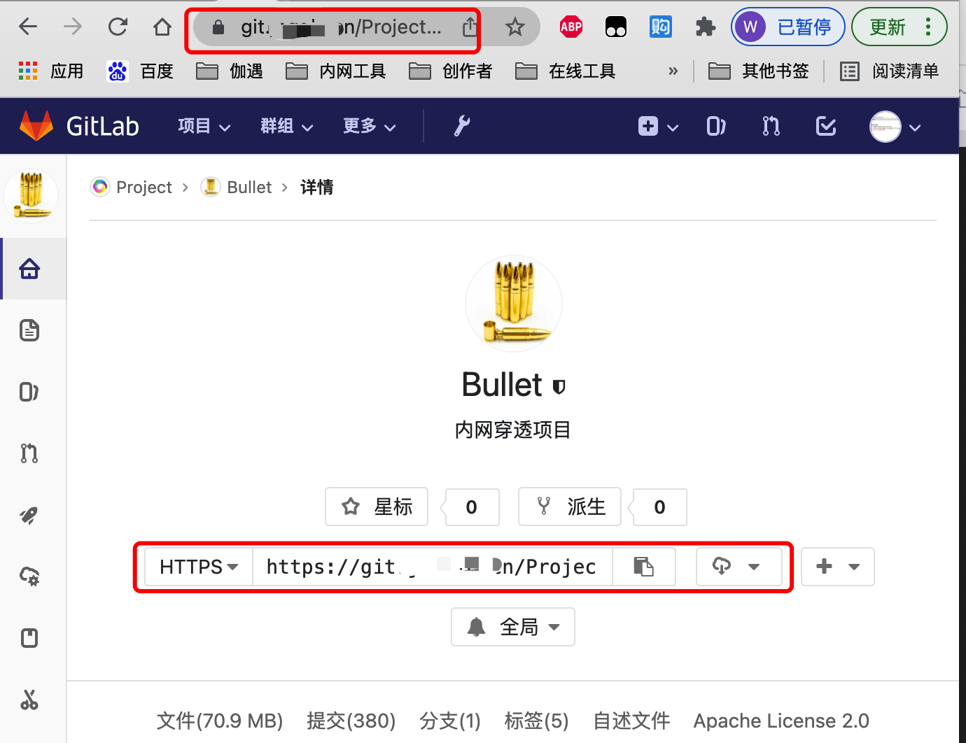This screenshot has height=743, width=966.
Task: Open the Apache License 2.0 link
Action: 781,721
